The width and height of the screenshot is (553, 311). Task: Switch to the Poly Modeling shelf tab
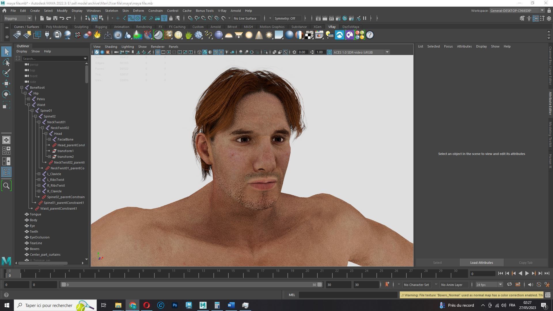click(x=56, y=27)
